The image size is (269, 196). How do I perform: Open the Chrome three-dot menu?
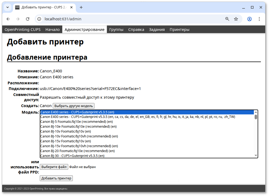click(259, 19)
